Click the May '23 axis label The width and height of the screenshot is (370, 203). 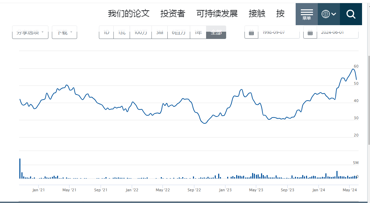coord(256,190)
